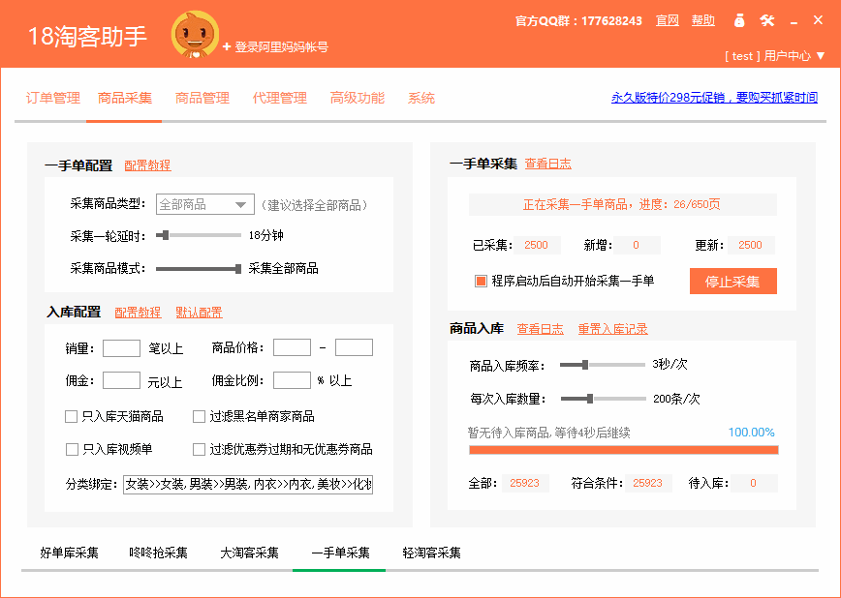Open the 采集商品类型 combo box
Viewport: 841px width, 598px height.
click(x=204, y=204)
